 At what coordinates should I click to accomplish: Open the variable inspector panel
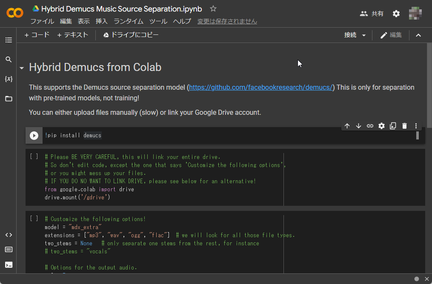[x=9, y=79]
